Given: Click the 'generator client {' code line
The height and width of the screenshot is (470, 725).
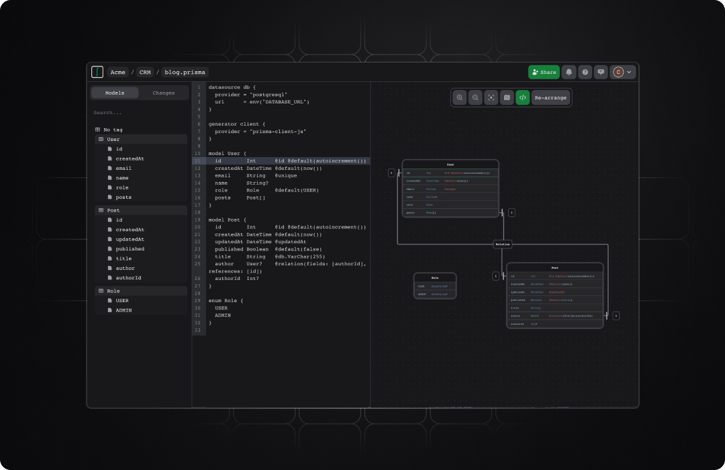Looking at the screenshot, I should tap(237, 124).
